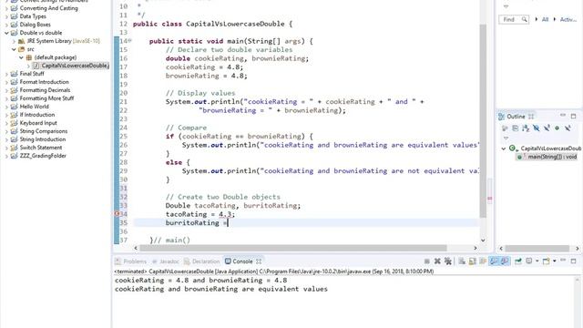Click All filter link in Task List

click(x=545, y=19)
